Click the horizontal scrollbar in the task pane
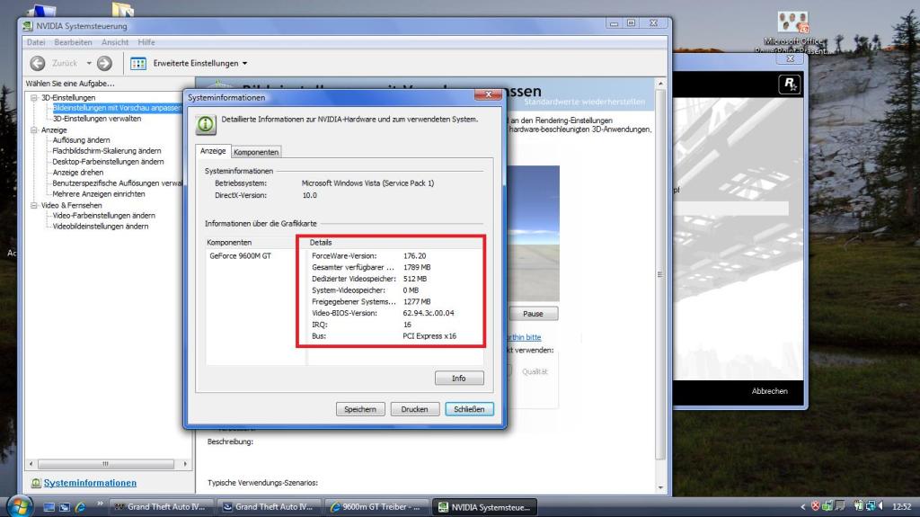Viewport: 920px width, 517px height. pos(108,464)
